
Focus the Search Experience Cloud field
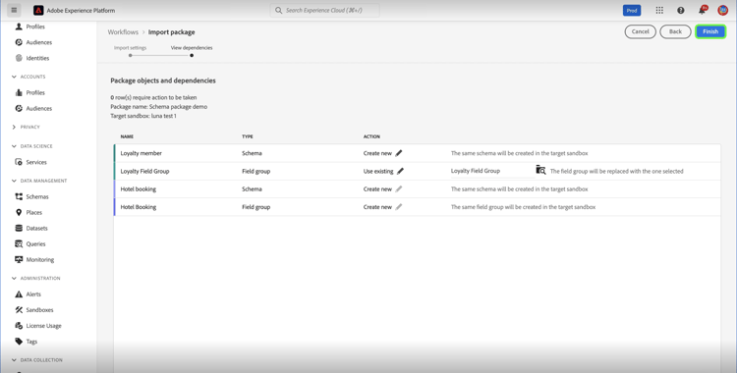tap(325, 11)
